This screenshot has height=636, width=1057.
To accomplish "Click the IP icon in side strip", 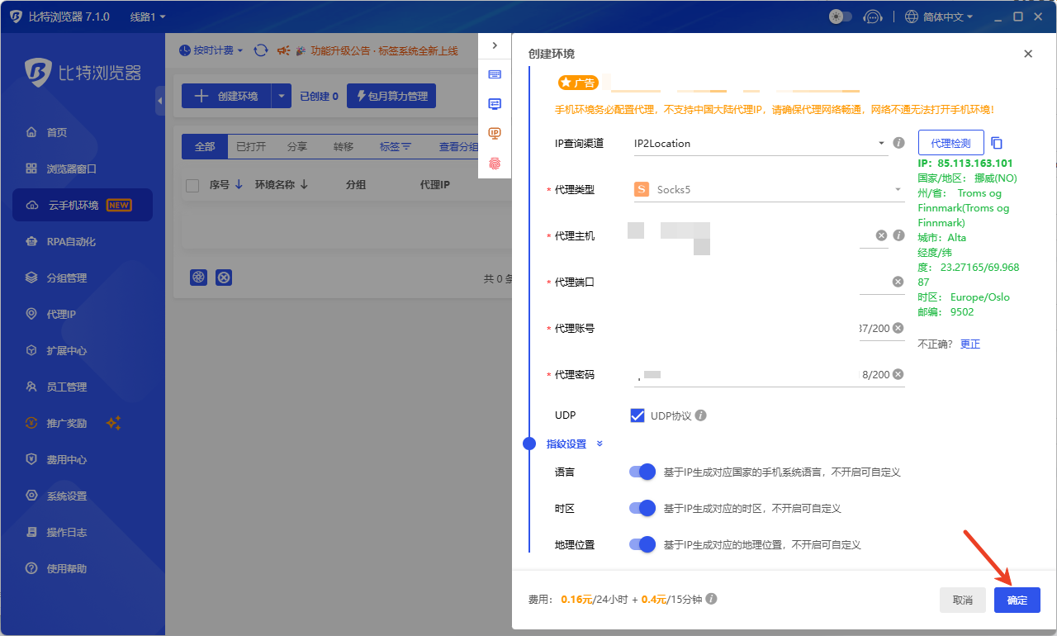I will (495, 133).
